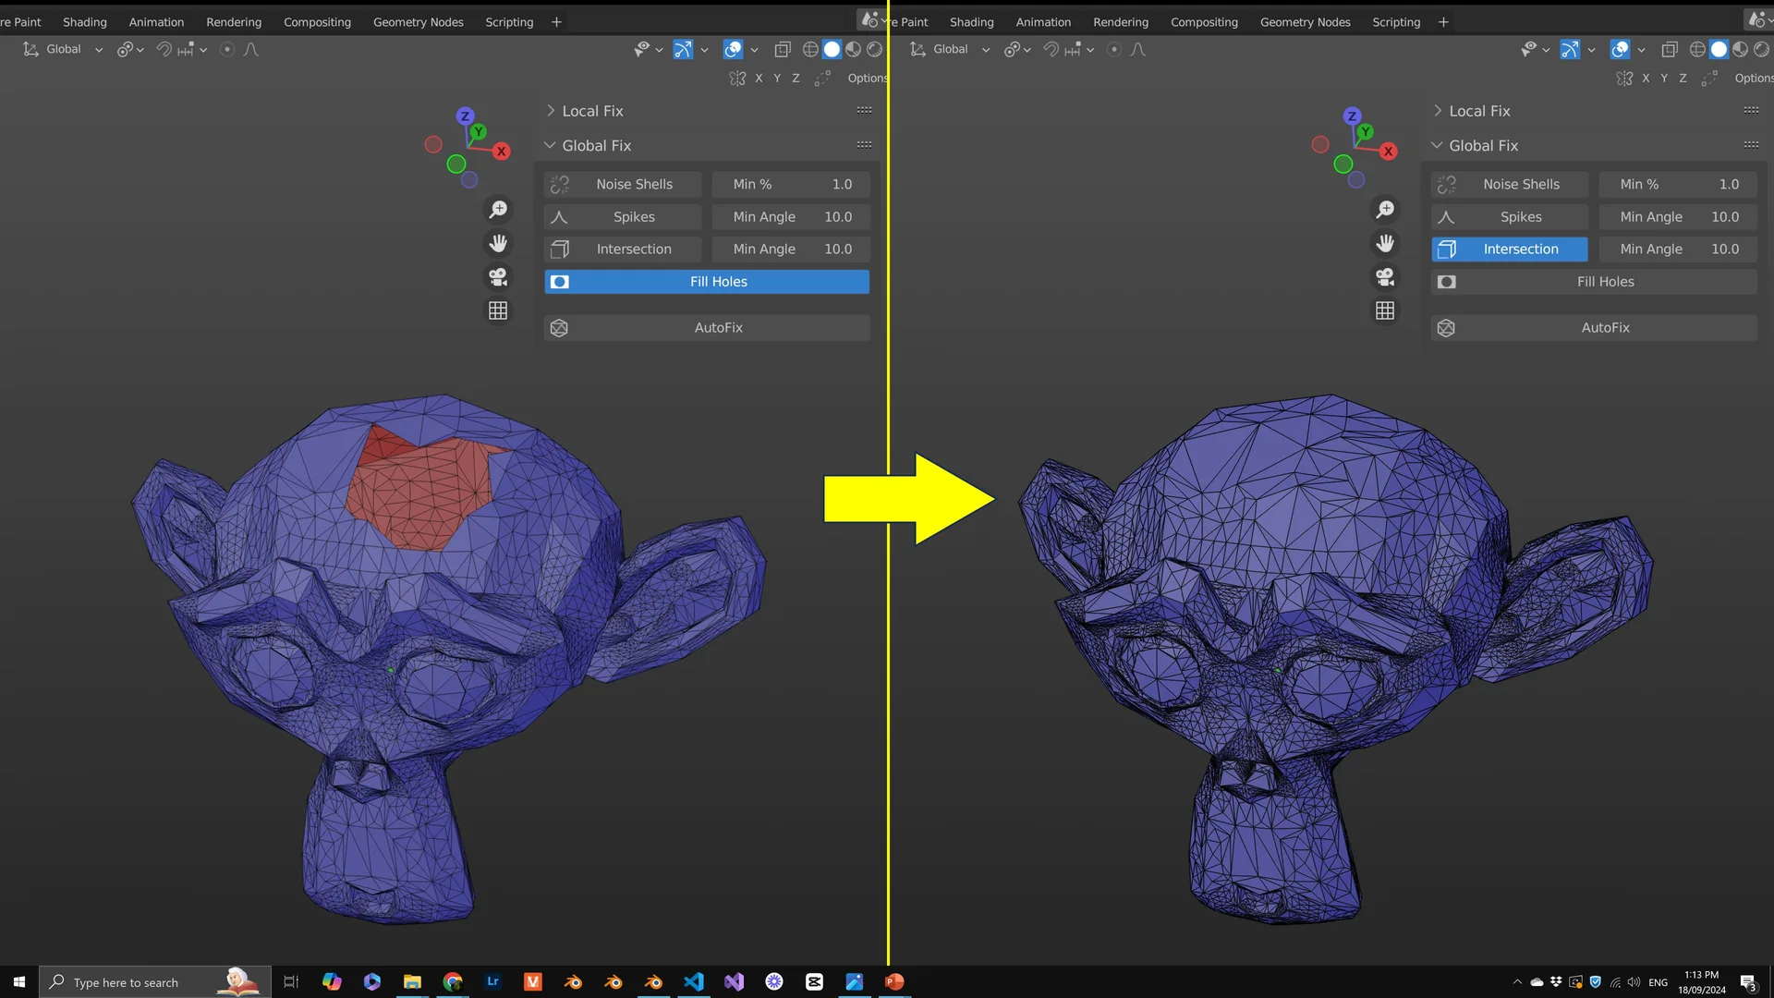
Task: Click Fill Holes in the right Blender window
Action: pyautogui.click(x=1594, y=282)
